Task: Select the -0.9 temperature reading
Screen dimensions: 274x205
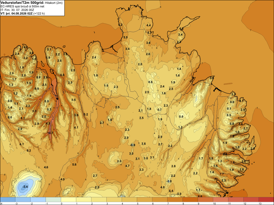Action: (x=133, y=145)
